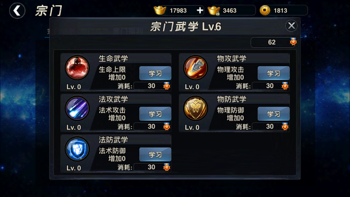Select the red 生命武学 skill icon
The height and width of the screenshot is (197, 350).
(x=77, y=68)
